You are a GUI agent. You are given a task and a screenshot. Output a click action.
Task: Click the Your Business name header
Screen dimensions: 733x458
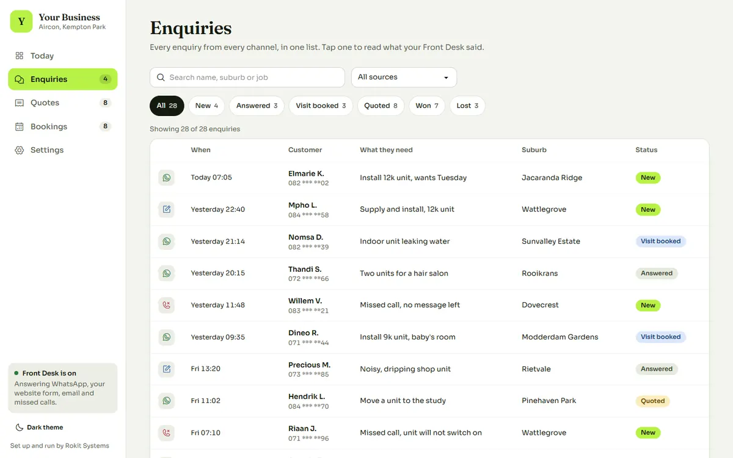pos(69,17)
